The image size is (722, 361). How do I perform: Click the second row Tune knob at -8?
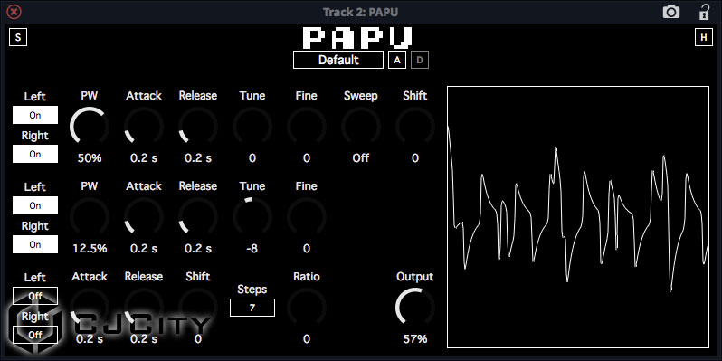pyautogui.click(x=252, y=216)
